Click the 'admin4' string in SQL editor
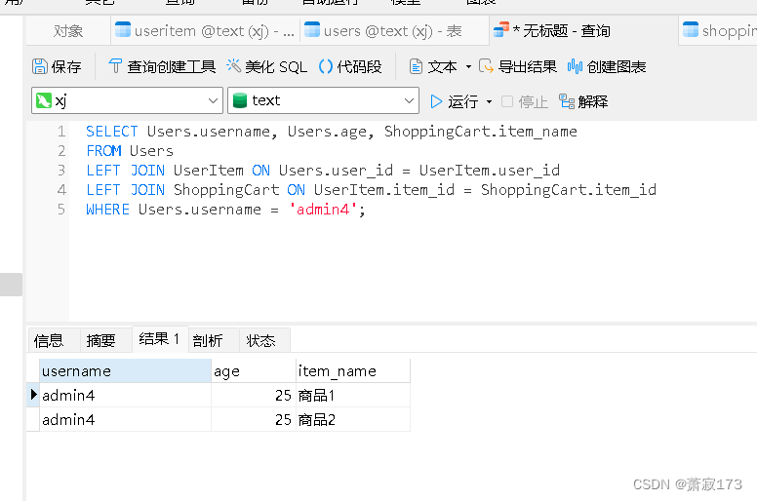 [323, 210]
